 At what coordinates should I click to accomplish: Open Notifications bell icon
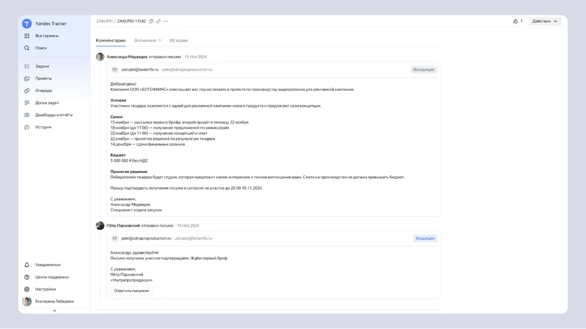coord(27,265)
